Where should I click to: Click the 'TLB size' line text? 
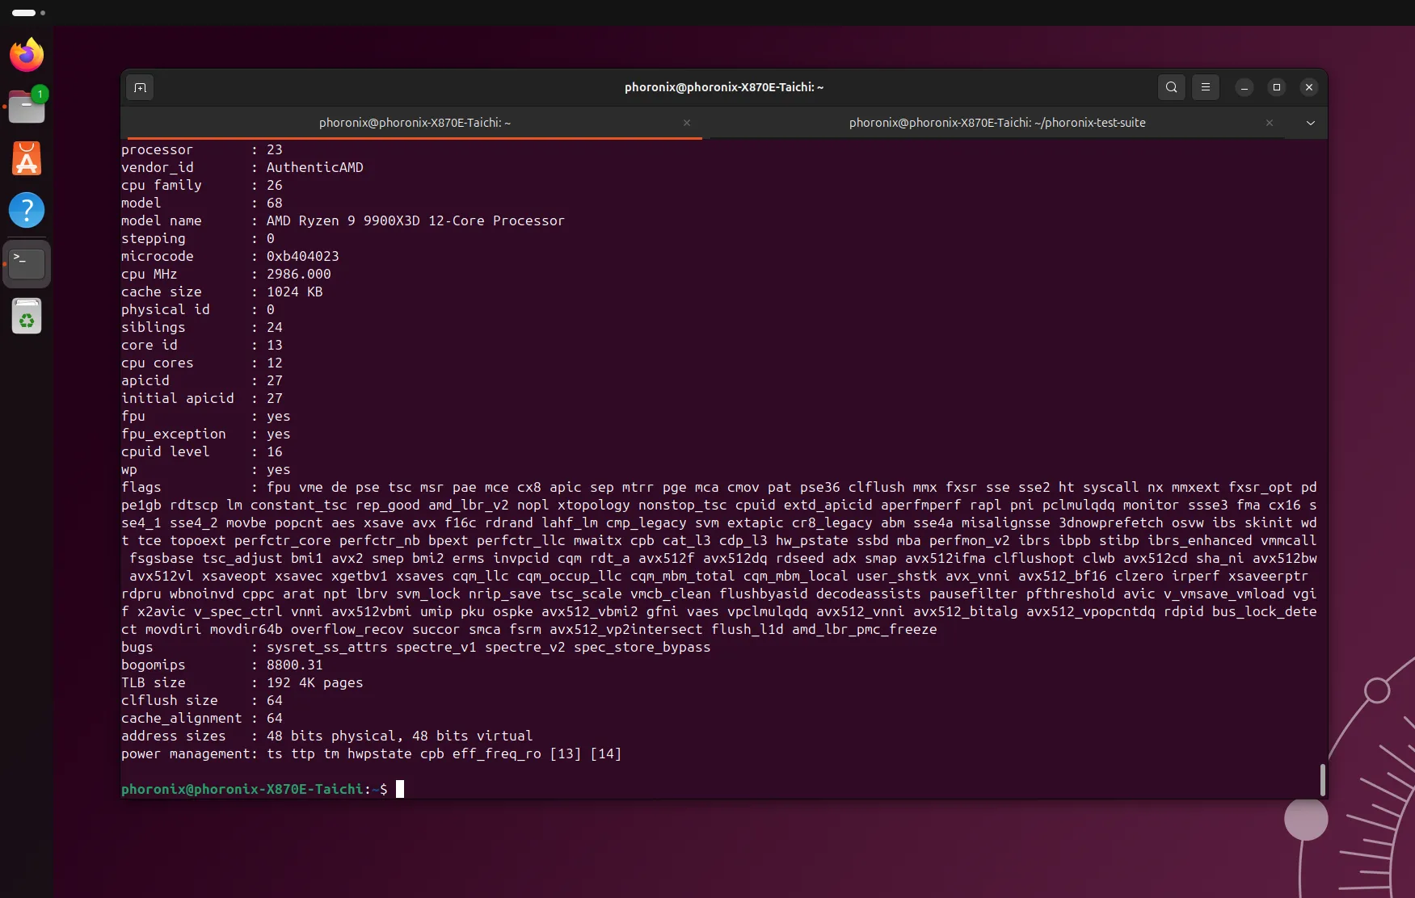coord(242,682)
